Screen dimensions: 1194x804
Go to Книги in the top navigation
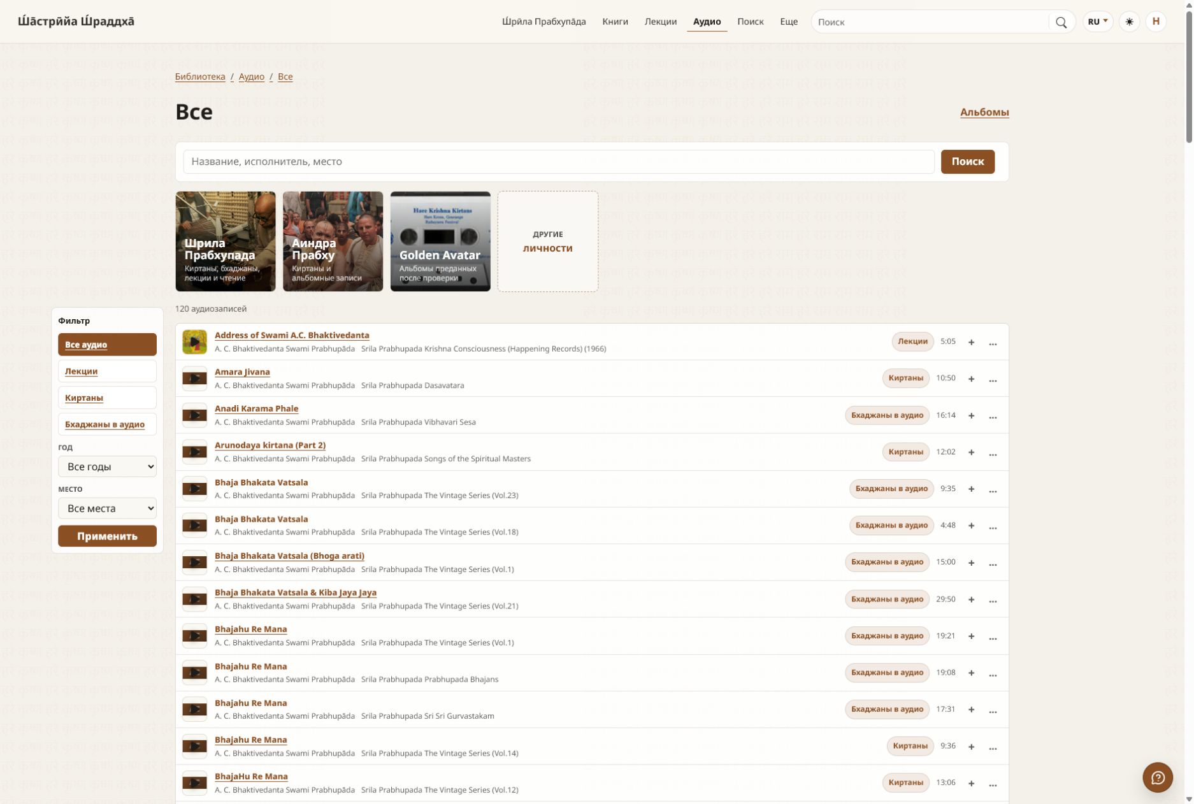pyautogui.click(x=615, y=22)
